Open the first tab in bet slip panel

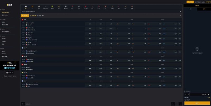click(190, 9)
